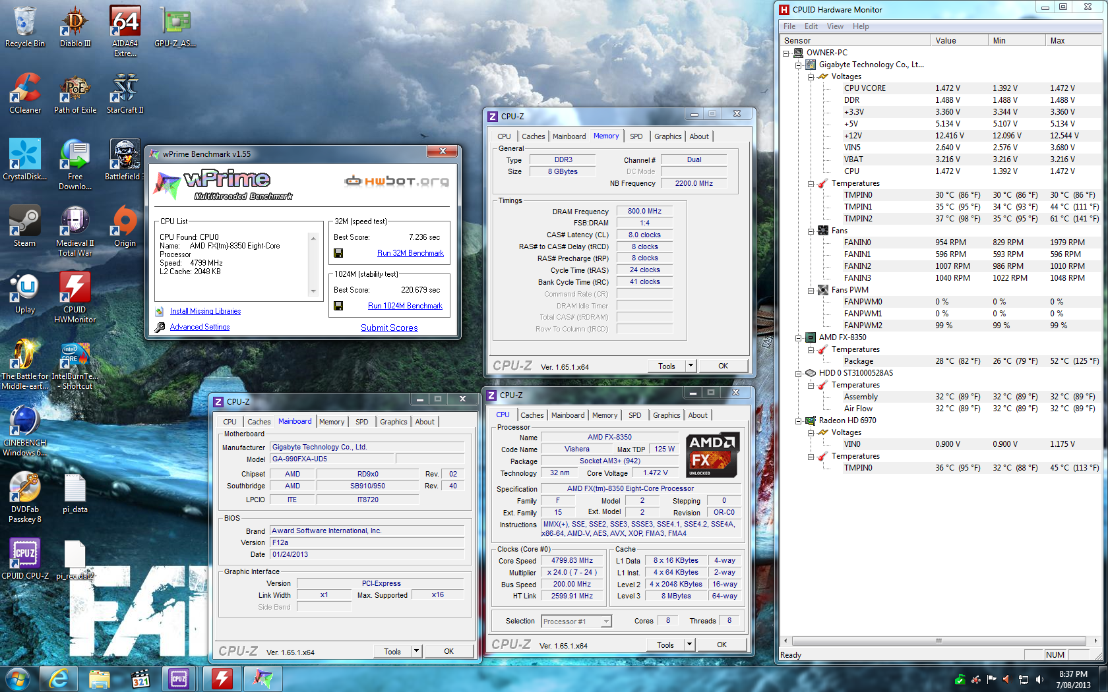Collapse the HDD 0 ST31000528AS tree node

click(798, 373)
